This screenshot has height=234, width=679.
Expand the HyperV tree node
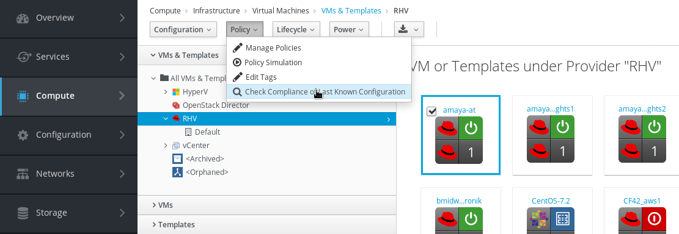(x=166, y=92)
